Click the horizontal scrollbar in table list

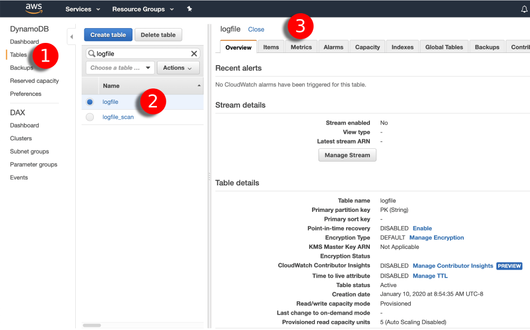click(92, 325)
